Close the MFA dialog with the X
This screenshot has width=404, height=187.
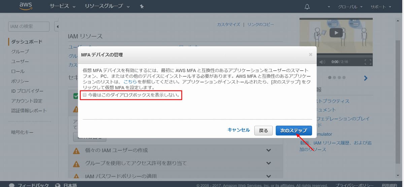(x=310, y=54)
